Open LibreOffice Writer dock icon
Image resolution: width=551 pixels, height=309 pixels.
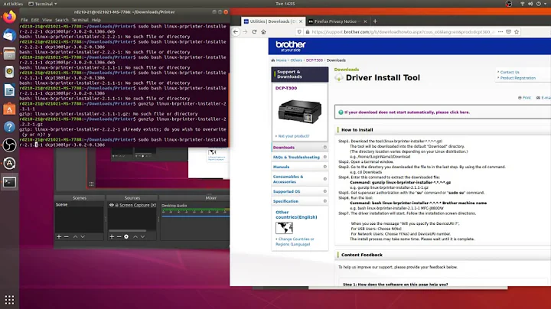[9, 90]
